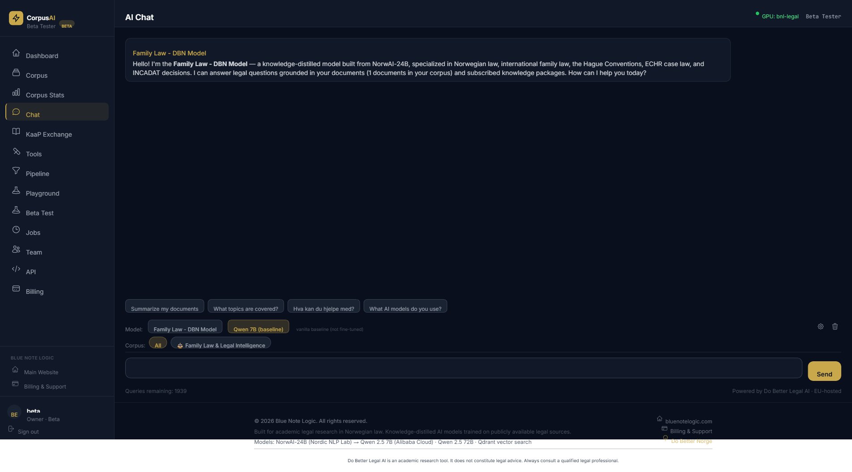Open the Team sidebar section
This screenshot has width=852, height=472.
click(33, 252)
